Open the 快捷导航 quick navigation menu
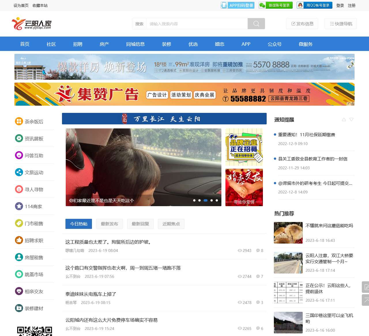 (340, 24)
